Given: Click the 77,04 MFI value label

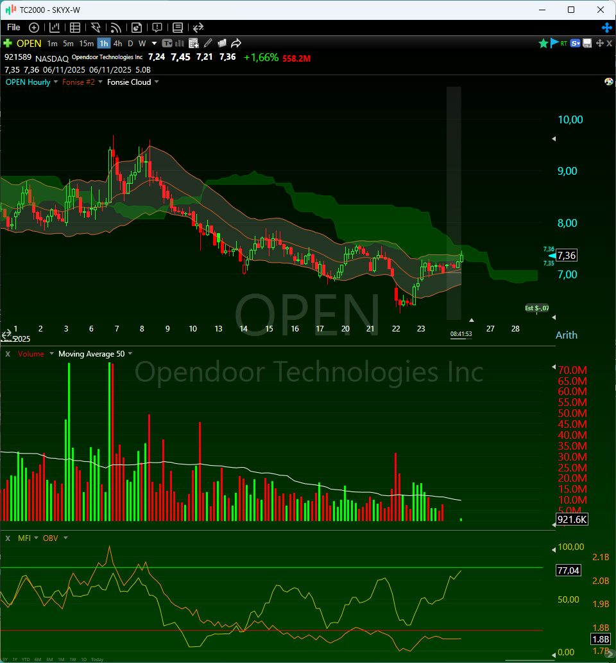Looking at the screenshot, I should (x=569, y=570).
